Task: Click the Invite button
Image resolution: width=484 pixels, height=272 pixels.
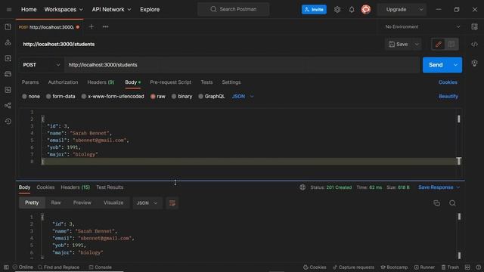Action: coord(314,10)
